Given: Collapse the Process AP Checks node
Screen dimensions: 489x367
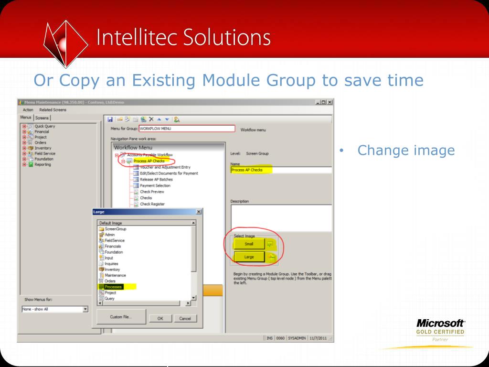Looking at the screenshot, I should (x=123, y=162).
